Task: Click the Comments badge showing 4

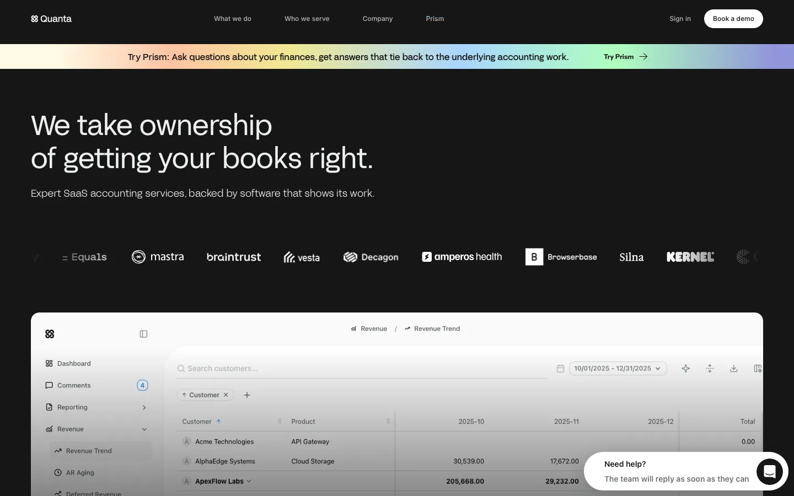Action: (142, 385)
